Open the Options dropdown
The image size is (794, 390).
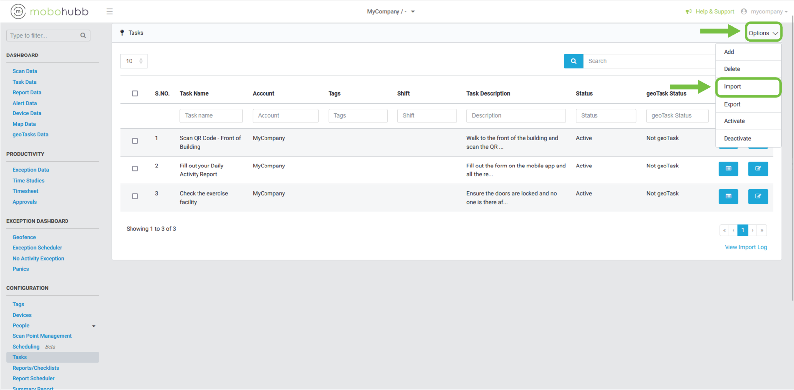pos(763,33)
